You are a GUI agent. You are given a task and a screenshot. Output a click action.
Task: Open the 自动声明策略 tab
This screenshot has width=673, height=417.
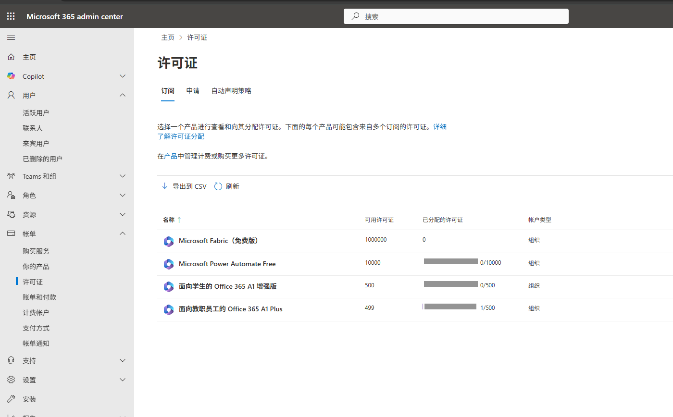[x=231, y=91]
